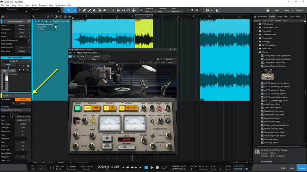This screenshot has width=307, height=172.
Task: Click the plugin DRIVE knob
Action: (x=93, y=121)
